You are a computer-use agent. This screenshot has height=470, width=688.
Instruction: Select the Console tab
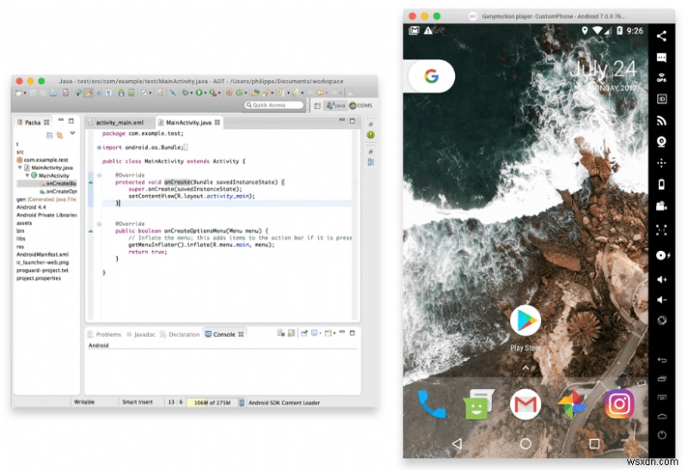[224, 334]
